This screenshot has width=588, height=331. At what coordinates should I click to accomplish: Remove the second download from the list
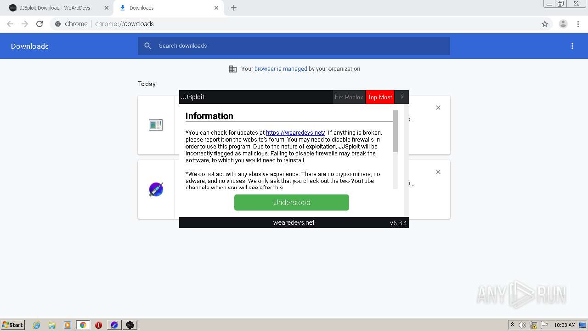click(x=438, y=172)
